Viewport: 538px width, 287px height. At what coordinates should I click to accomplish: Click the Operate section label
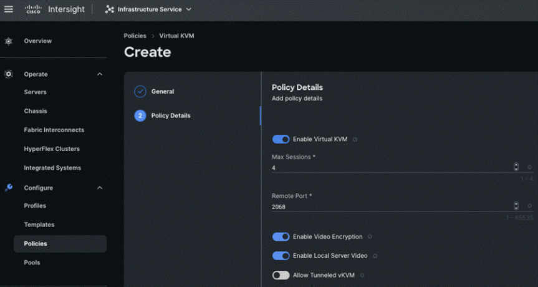(36, 74)
